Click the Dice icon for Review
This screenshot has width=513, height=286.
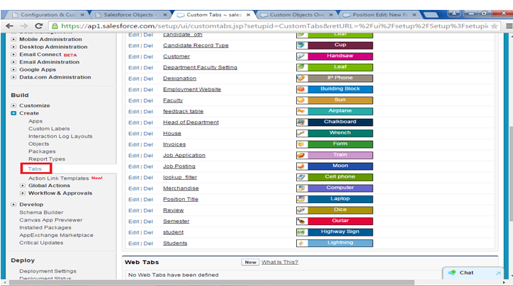302,210
